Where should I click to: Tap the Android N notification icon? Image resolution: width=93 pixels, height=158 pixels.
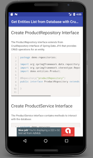pos(16,14)
